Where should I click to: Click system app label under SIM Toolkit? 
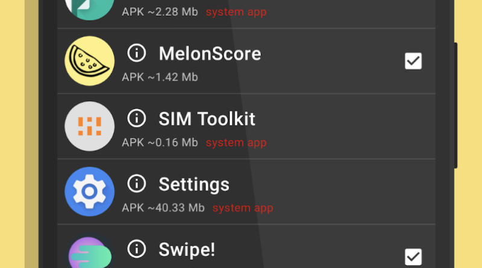[x=236, y=143]
